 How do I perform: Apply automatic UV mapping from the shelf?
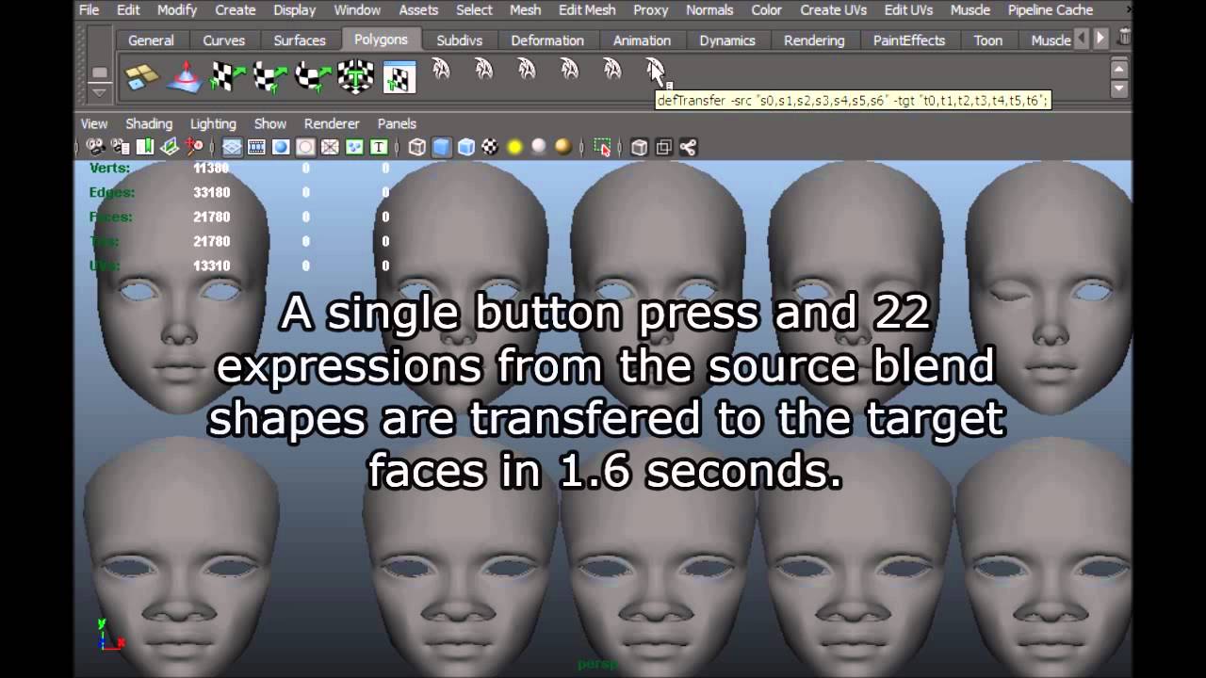point(355,76)
